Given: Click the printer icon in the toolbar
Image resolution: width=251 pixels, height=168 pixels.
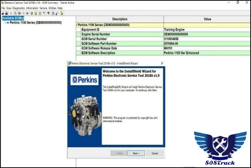Looking at the screenshot, I should coord(3,13).
